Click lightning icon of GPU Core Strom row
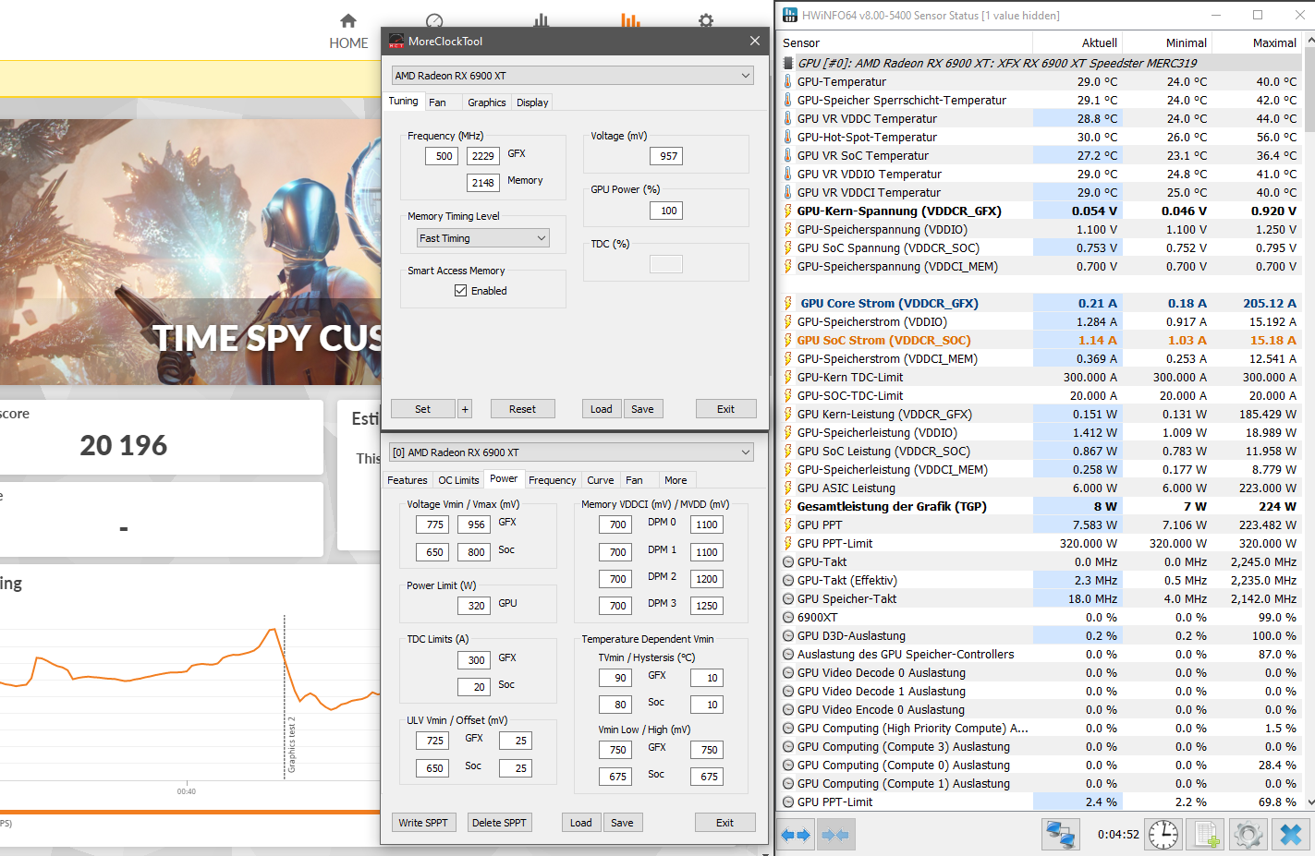The width and height of the screenshot is (1315, 856). 788,303
